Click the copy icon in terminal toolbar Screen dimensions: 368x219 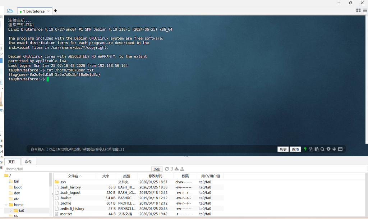pyautogui.click(x=311, y=149)
